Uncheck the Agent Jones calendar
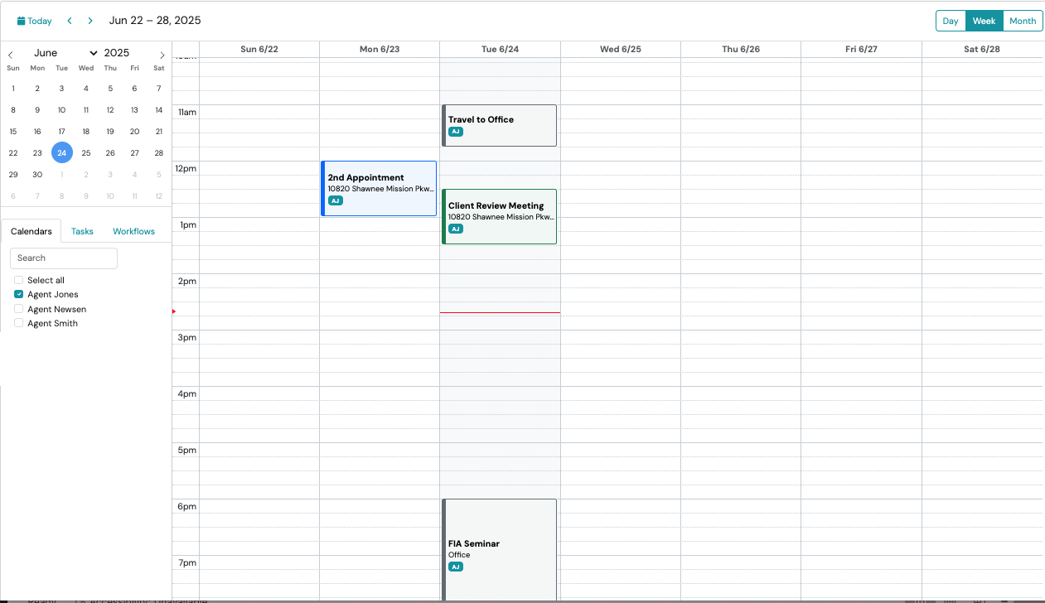Viewport: 1045px width, 603px height. point(19,294)
